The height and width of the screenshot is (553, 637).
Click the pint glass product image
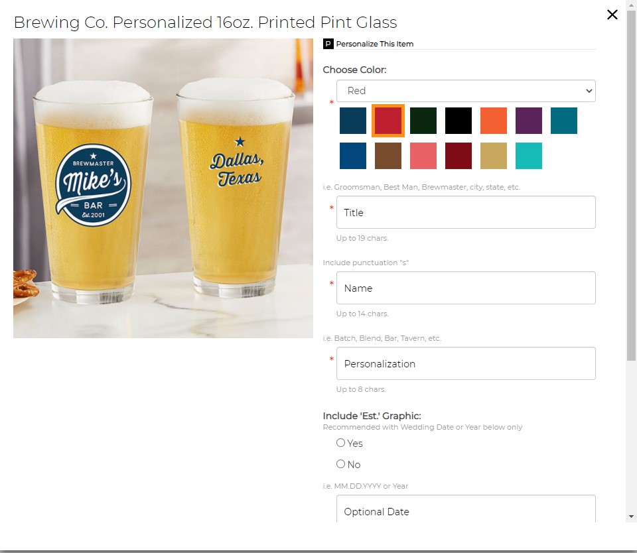163,188
